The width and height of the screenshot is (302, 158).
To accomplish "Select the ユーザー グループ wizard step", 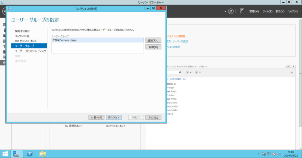I will (29, 46).
